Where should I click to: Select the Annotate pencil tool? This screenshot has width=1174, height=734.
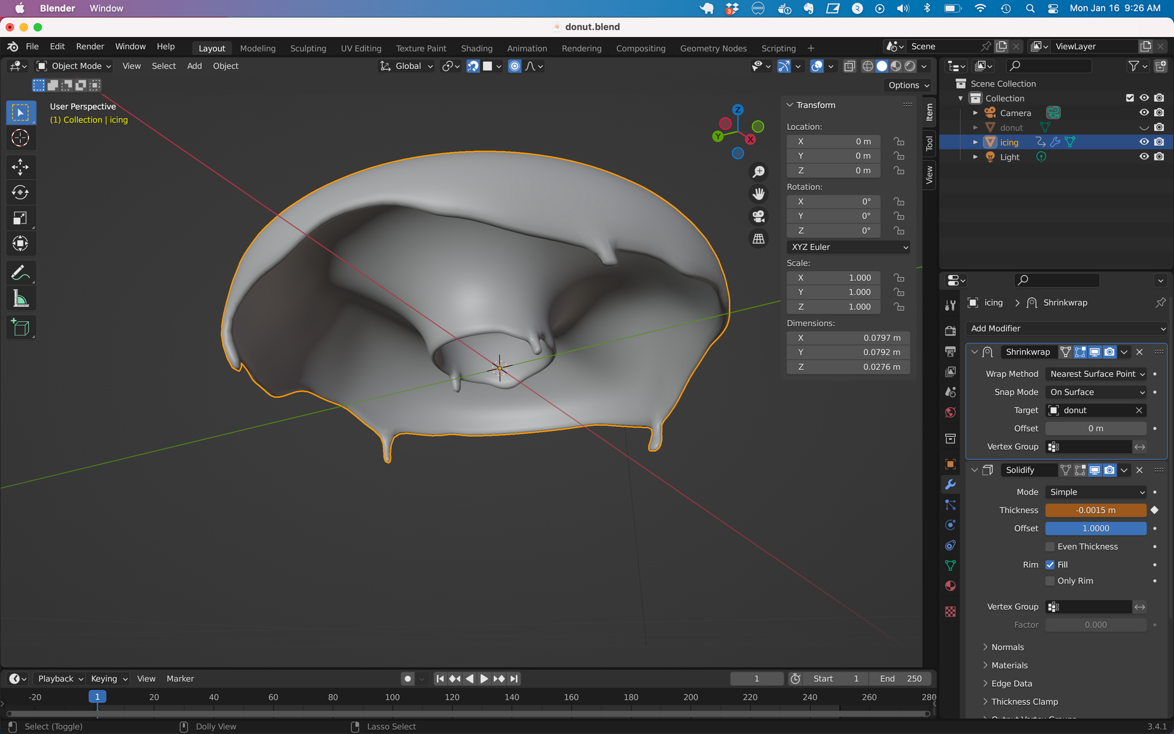pos(20,273)
